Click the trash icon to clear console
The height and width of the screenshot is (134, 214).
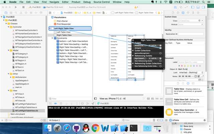pyautogui.click(x=154, y=120)
